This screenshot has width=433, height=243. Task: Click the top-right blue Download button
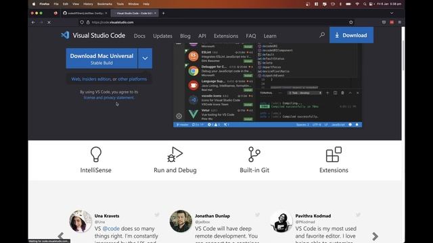351,35
